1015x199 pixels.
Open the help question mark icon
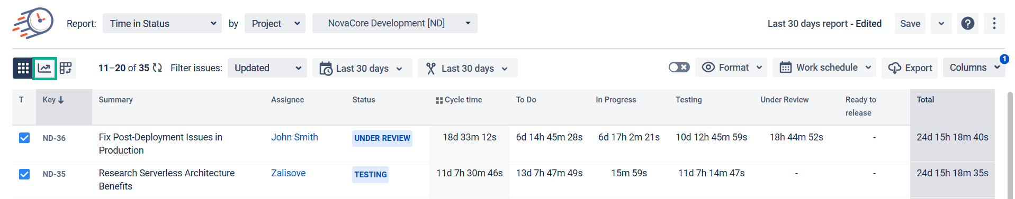(x=967, y=23)
